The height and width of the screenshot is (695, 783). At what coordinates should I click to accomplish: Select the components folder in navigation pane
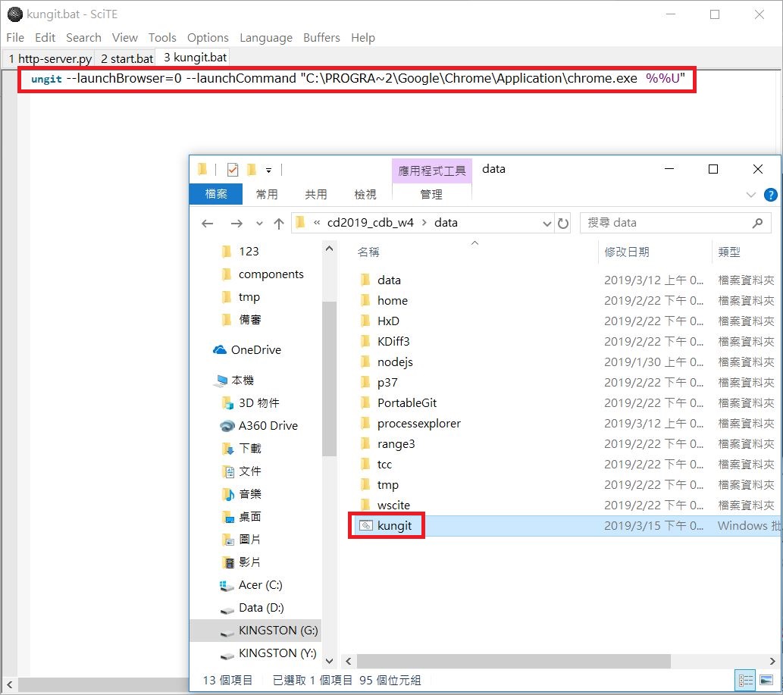[271, 274]
